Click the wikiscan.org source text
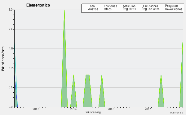186x115 pixels. pyautogui.click(x=93, y=112)
